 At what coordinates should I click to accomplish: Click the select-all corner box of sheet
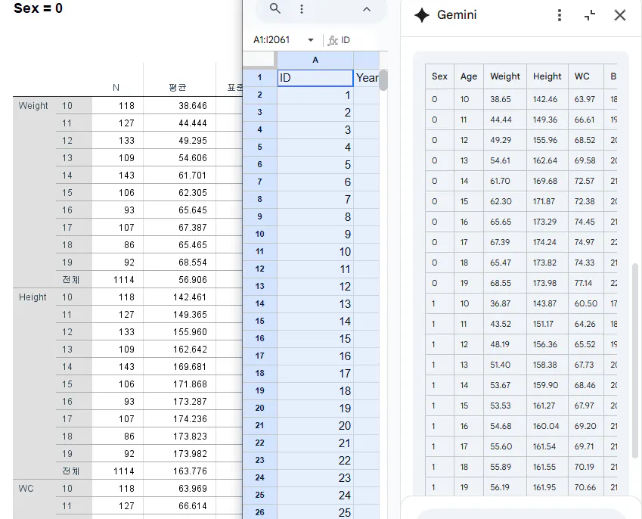(x=259, y=60)
